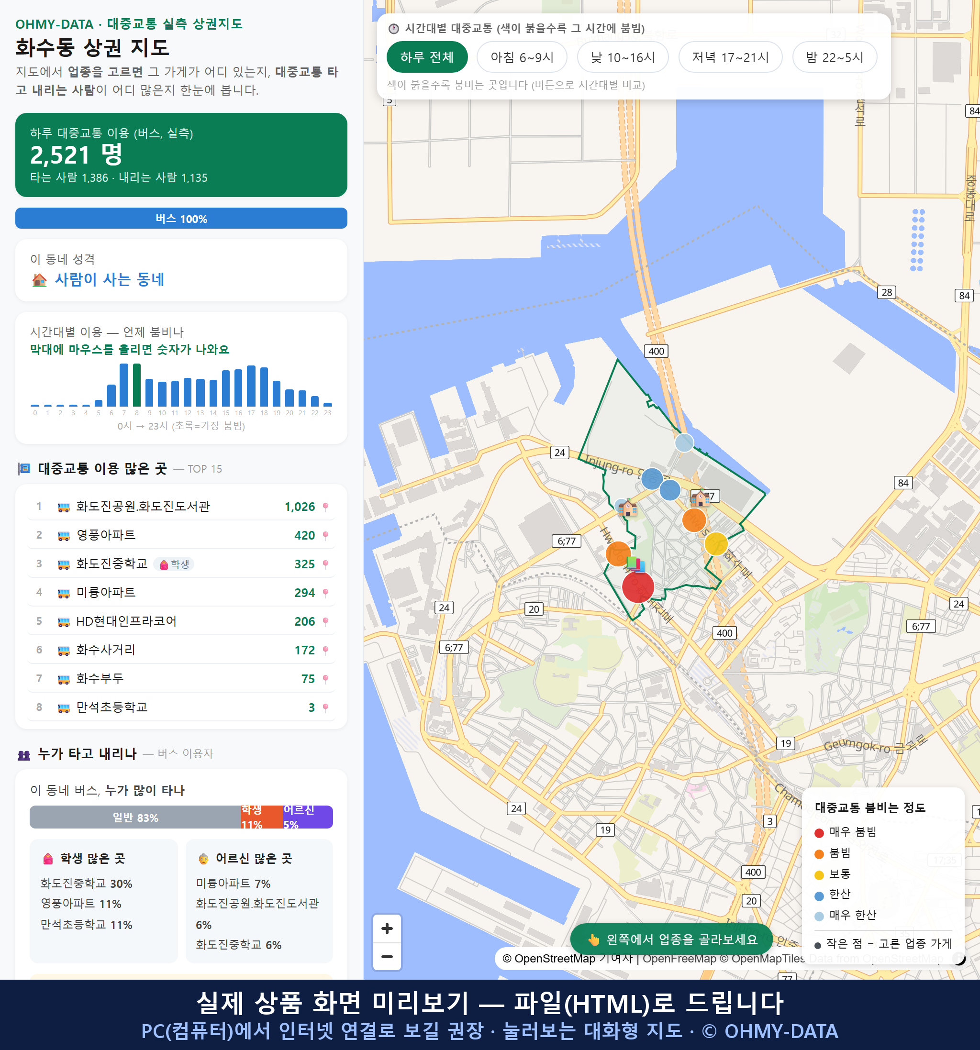Screen dimensions: 980x1050
Task: Select the 화수사거리 stop row
Action: click(x=181, y=650)
